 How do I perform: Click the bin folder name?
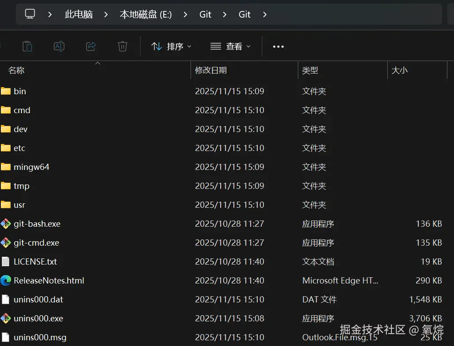click(20, 91)
